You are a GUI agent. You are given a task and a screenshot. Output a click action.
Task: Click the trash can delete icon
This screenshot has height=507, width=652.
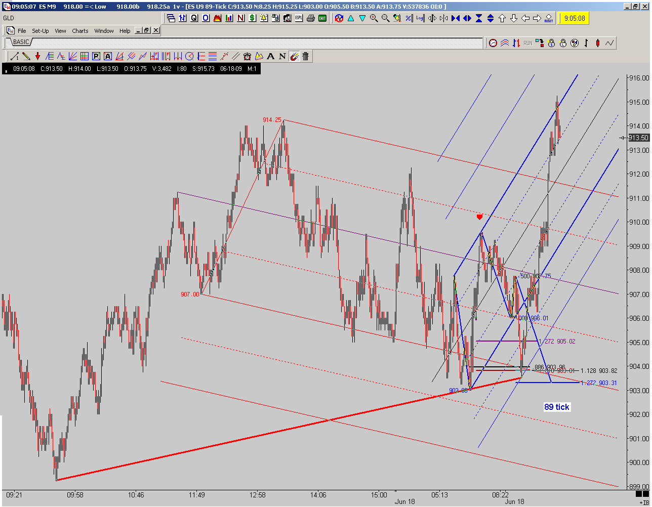[306, 56]
